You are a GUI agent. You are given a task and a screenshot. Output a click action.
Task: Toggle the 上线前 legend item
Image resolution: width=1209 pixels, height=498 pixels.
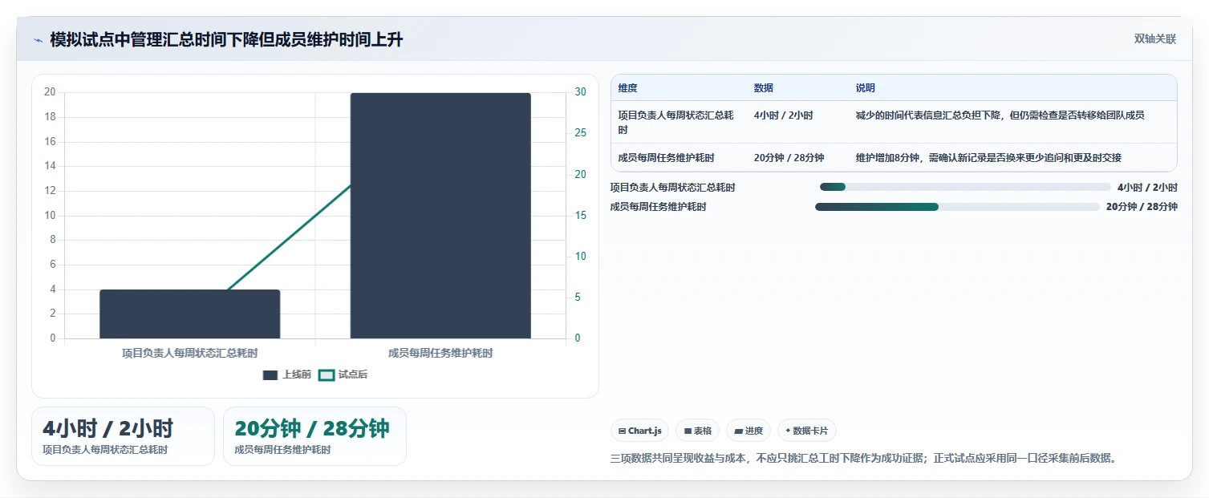click(286, 375)
